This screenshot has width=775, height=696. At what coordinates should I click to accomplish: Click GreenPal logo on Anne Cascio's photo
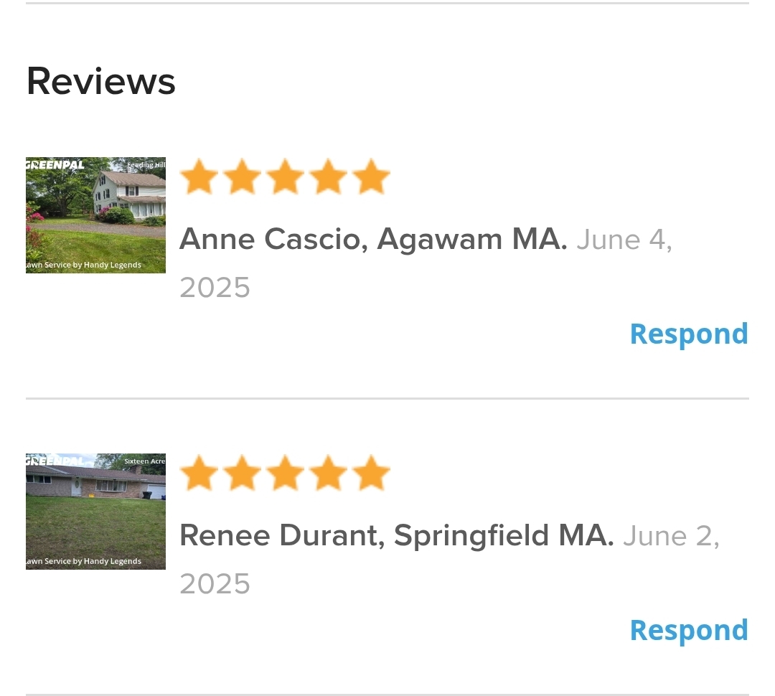pos(56,165)
